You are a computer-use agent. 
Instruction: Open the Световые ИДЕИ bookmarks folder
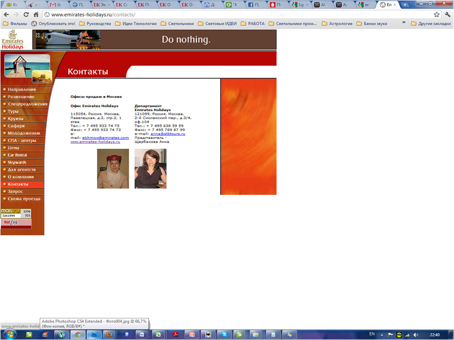tap(217, 24)
